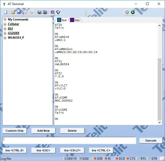Click the gray camera-lens toolbar icon

(39, 12)
